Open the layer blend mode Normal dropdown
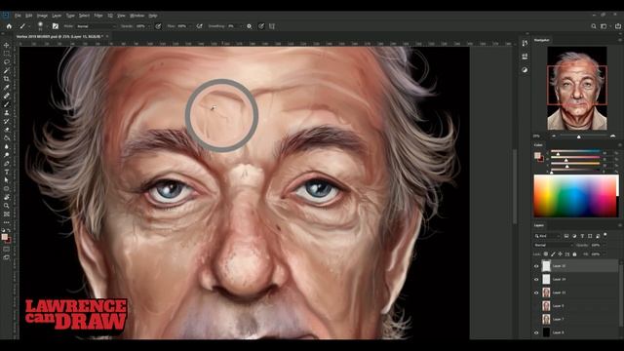This screenshot has height=351, width=624. tap(553, 245)
